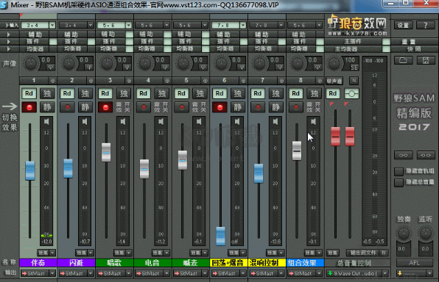
Task: Open help with the question mark button
Action: (426, 26)
